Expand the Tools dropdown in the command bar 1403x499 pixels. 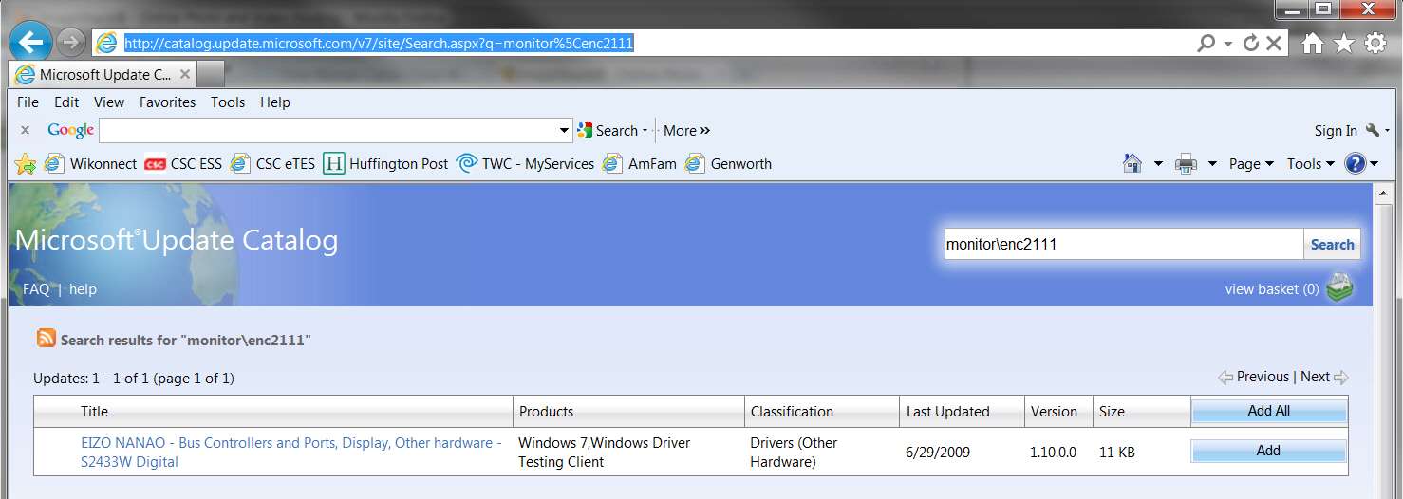(x=1310, y=164)
